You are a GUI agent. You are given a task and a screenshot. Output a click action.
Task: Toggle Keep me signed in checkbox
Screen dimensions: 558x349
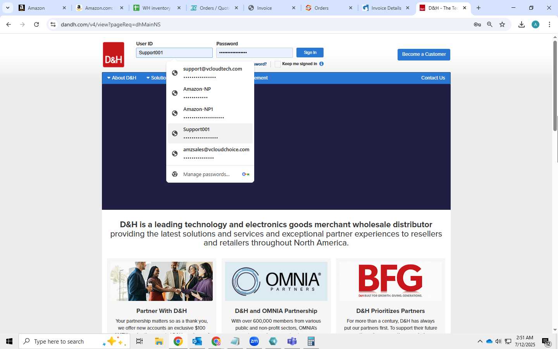tap(278, 64)
